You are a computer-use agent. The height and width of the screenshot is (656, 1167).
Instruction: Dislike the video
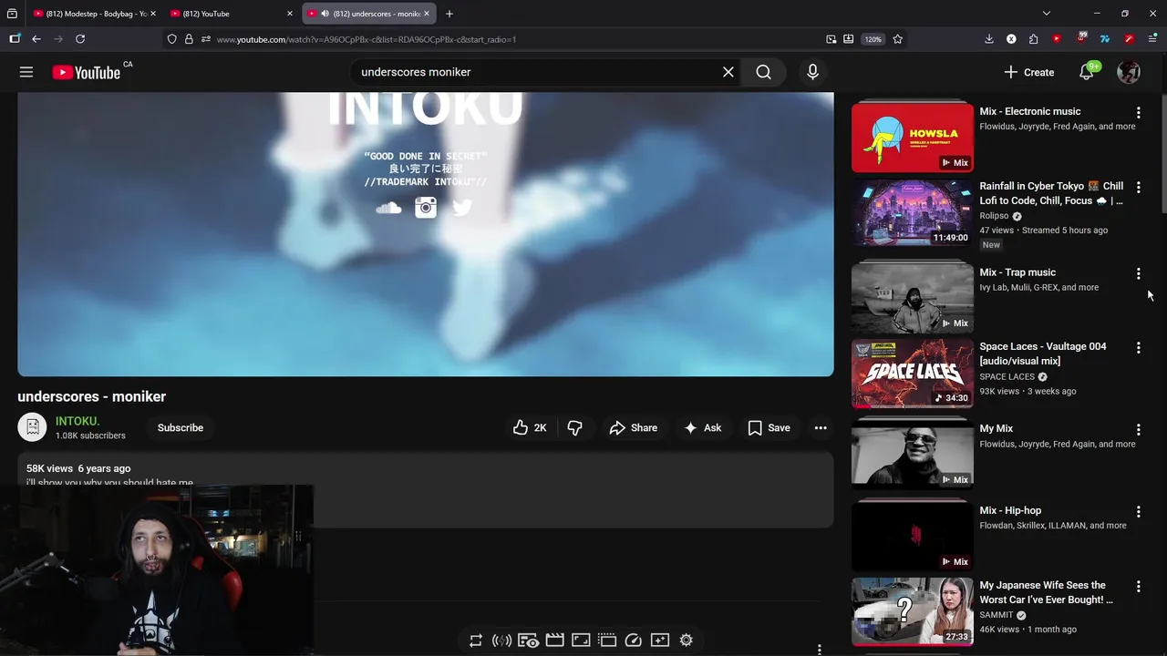click(574, 427)
